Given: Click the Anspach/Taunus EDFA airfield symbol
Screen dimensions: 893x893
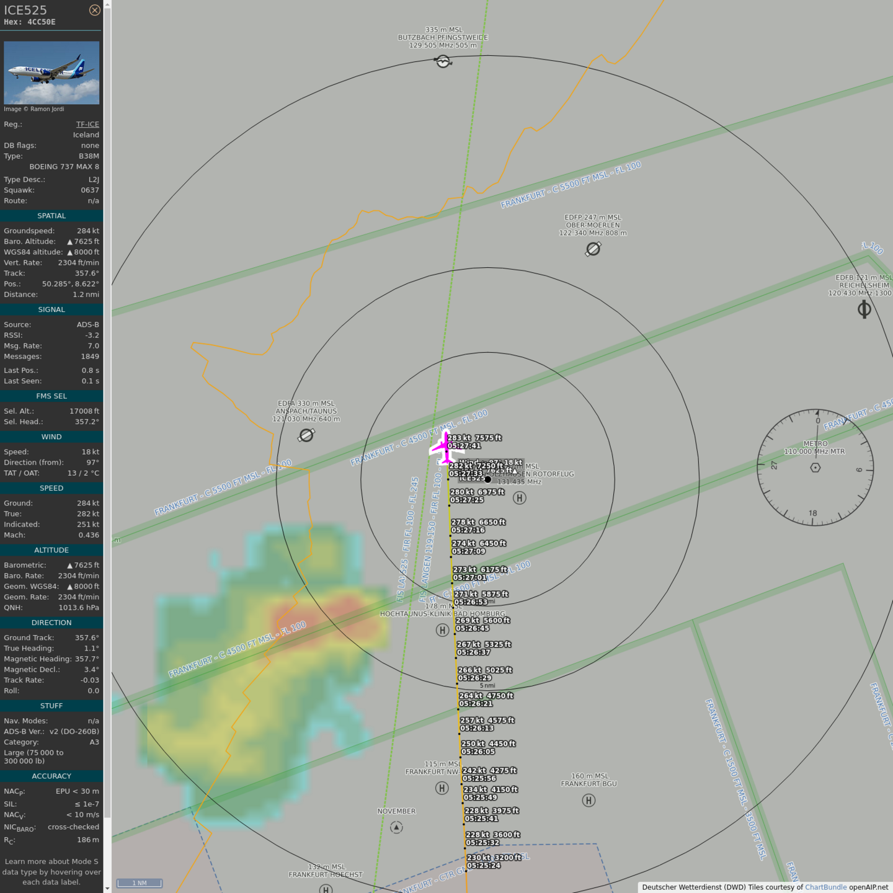Looking at the screenshot, I should (306, 435).
